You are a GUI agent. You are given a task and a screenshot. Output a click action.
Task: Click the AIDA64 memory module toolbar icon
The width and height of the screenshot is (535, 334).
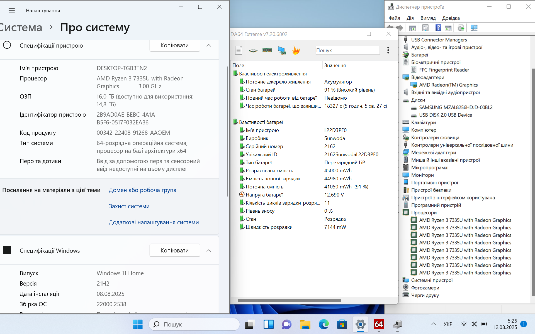pos(267,50)
